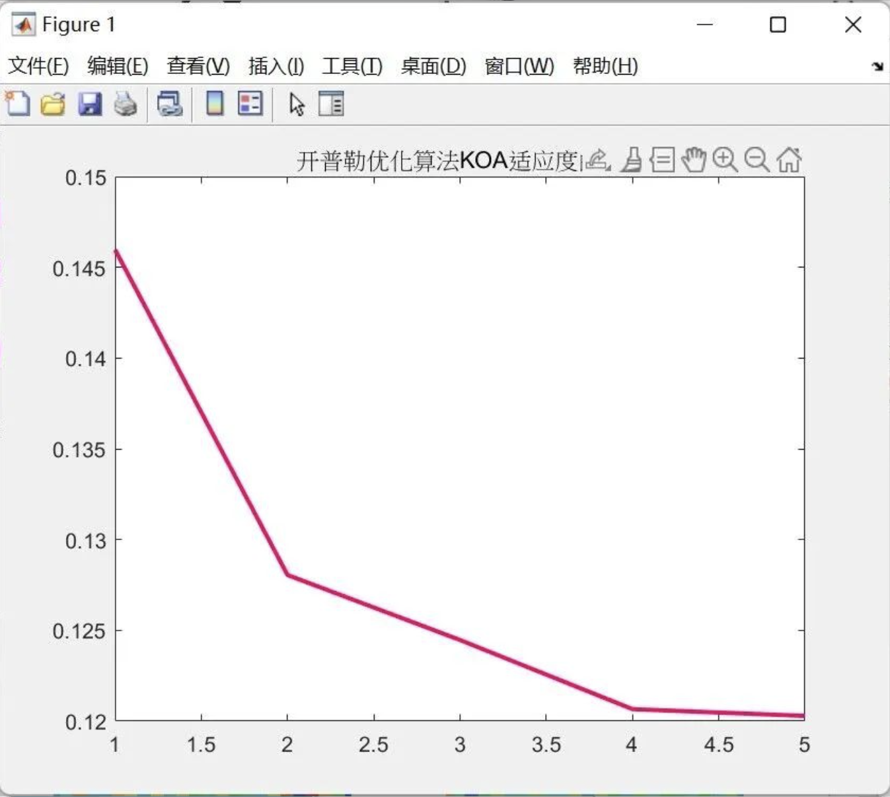Toggle the Edit Plot arrow tool

point(297,104)
